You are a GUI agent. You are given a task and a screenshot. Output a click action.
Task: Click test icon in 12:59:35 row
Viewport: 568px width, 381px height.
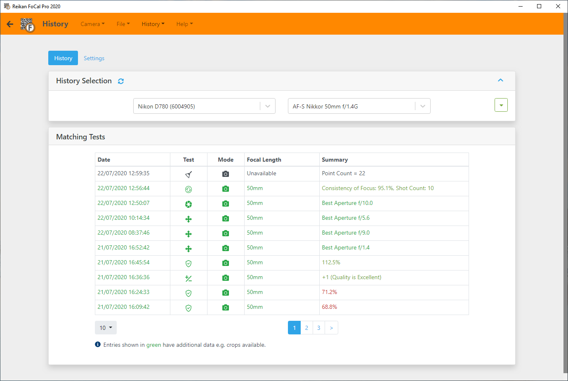tap(189, 174)
